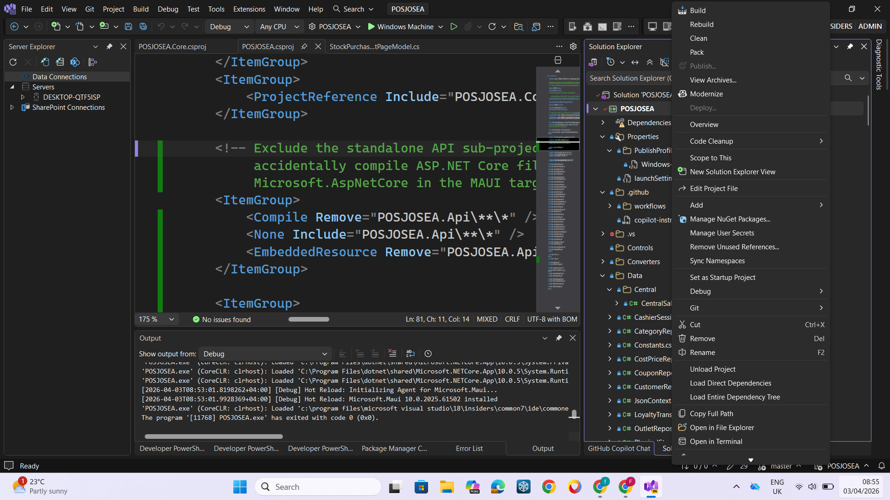890x500 pixels.
Task: Open the Debug configuration dropdown
Action: (229, 27)
